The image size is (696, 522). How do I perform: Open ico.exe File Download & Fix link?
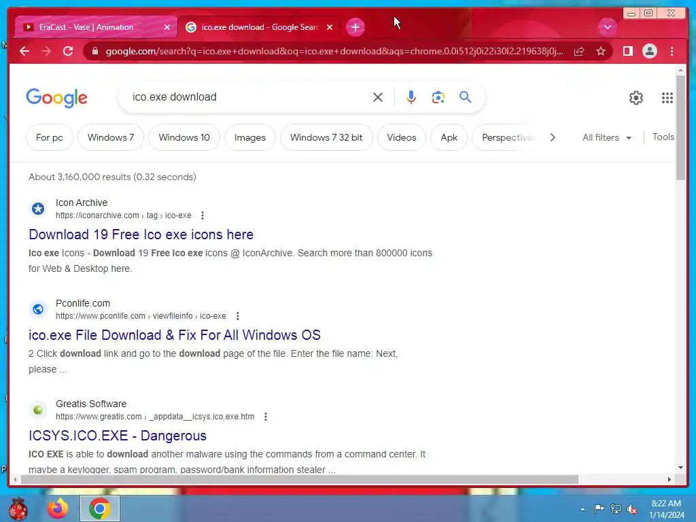(x=175, y=335)
